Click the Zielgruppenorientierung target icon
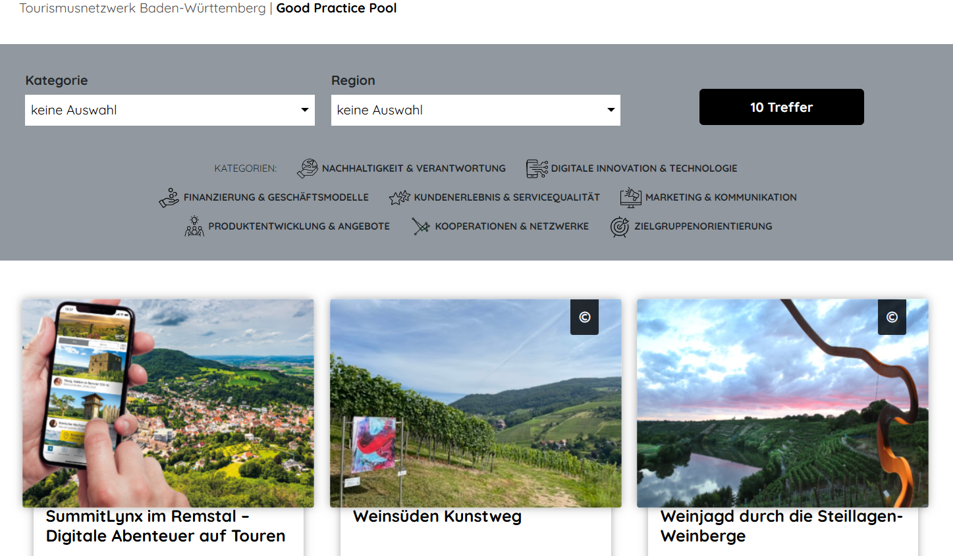 tap(620, 226)
